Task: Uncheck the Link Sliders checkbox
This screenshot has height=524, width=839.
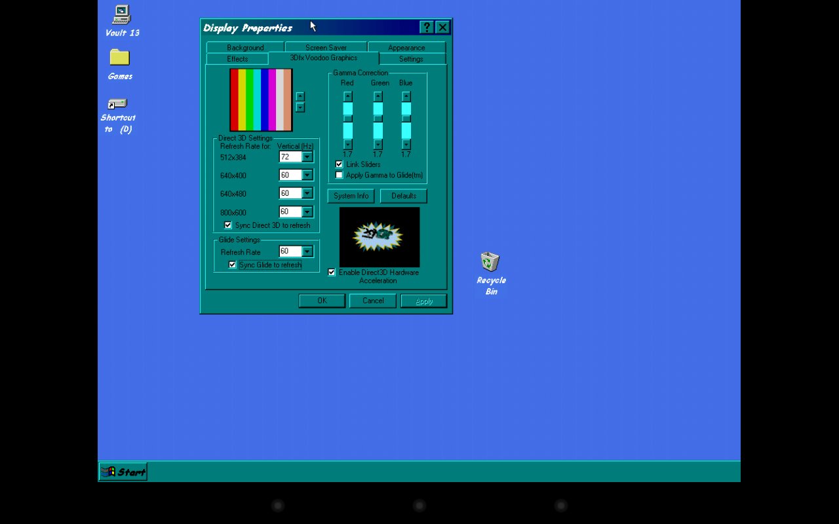Action: tap(339, 164)
